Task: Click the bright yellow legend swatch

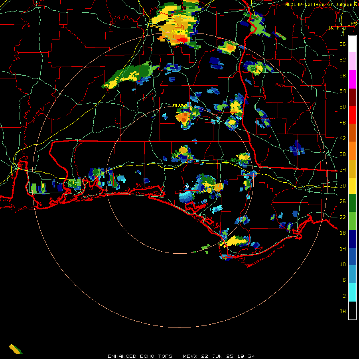Action: pos(352,185)
